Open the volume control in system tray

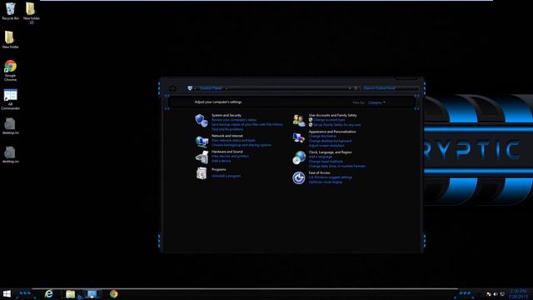(x=496, y=294)
